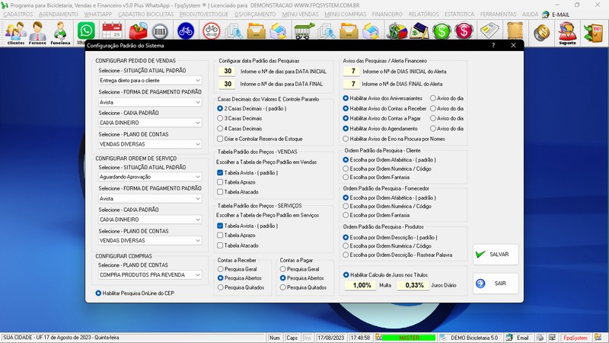Check Criar e Controlar Reserva de Estoque
Viewport: 609px width, 343px height.
260,139
